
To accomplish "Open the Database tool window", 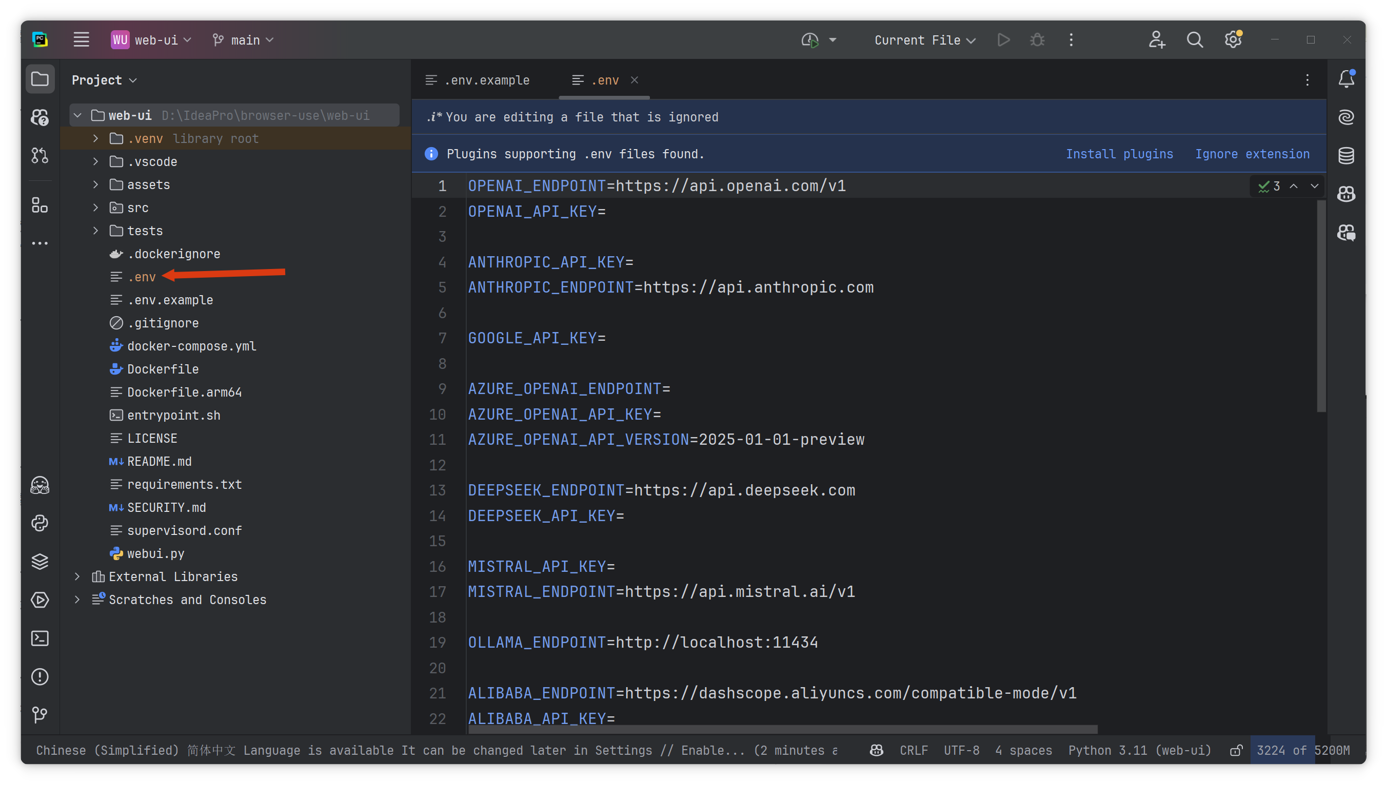I will [1346, 156].
